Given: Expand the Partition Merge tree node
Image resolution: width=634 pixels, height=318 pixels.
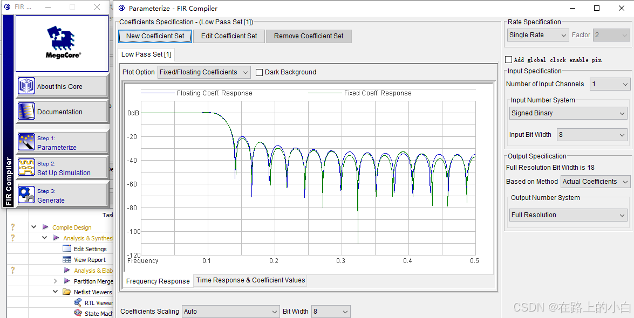Looking at the screenshot, I should (x=56, y=281).
